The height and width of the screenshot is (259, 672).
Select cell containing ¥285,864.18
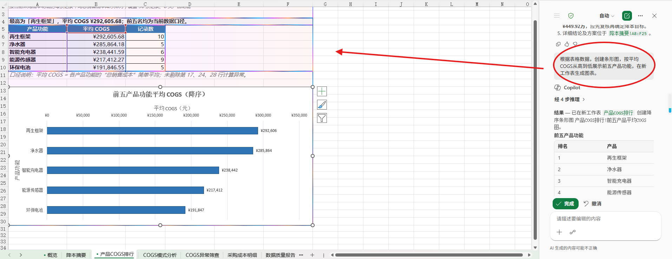96,44
